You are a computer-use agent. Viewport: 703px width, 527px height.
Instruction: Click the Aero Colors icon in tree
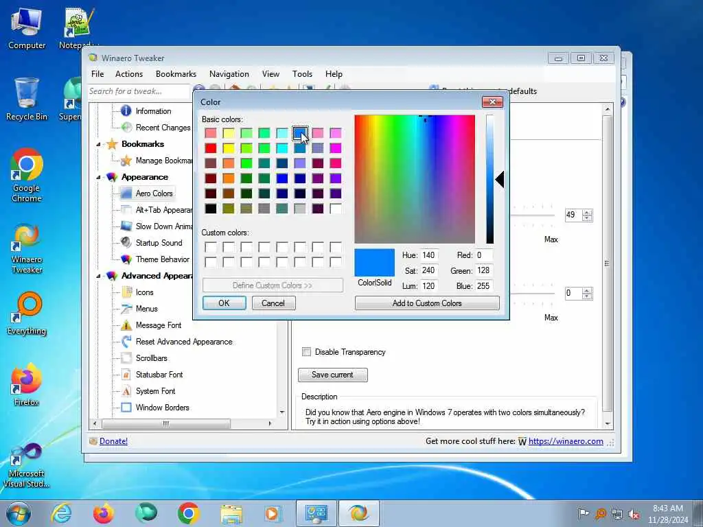tap(126, 193)
